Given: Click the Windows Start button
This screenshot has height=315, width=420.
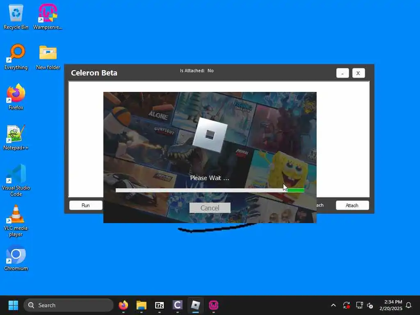Looking at the screenshot, I should pyautogui.click(x=13, y=305).
